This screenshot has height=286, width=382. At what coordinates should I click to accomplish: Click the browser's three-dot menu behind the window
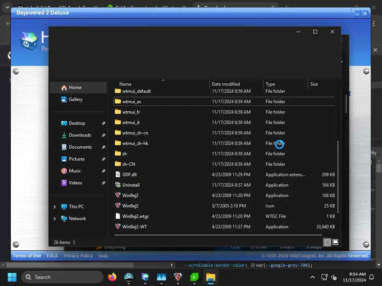[374, 23]
